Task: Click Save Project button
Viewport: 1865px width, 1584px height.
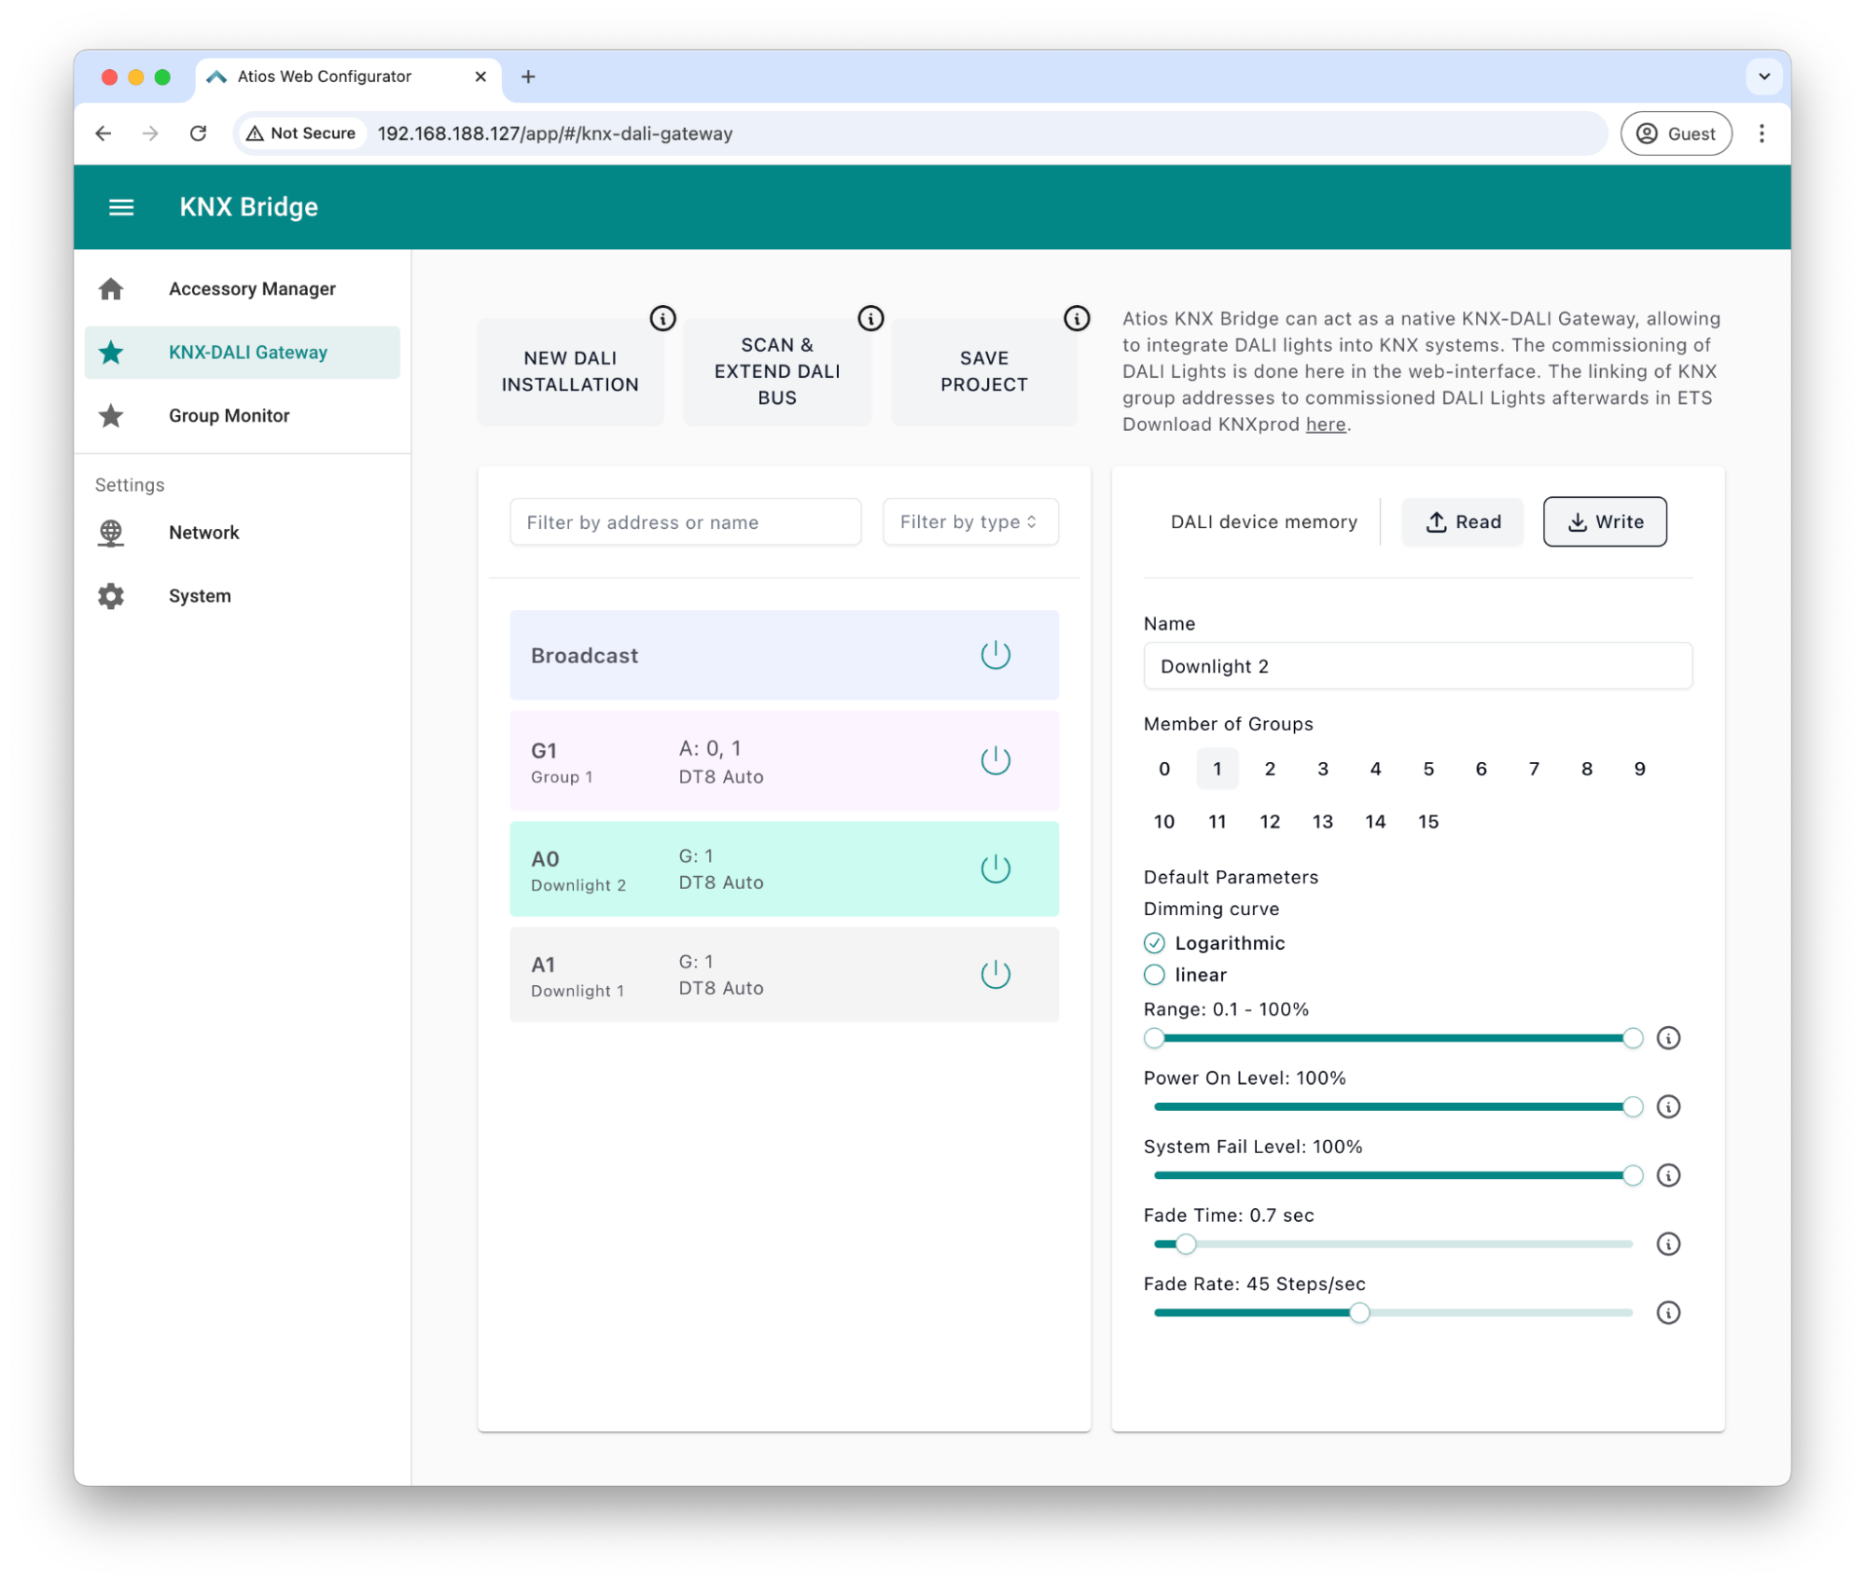Action: pos(983,371)
